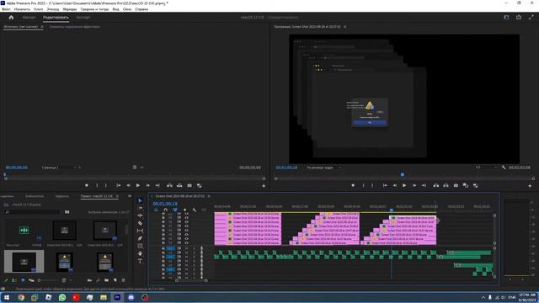Select the Rectangle tool
Image resolution: width=539 pixels, height=303 pixels.
coord(140,246)
